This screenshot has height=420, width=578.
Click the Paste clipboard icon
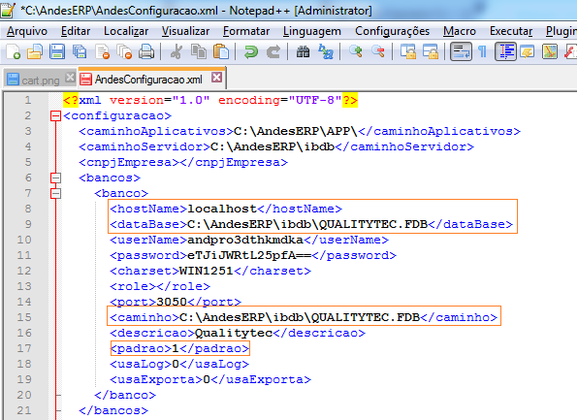click(221, 51)
